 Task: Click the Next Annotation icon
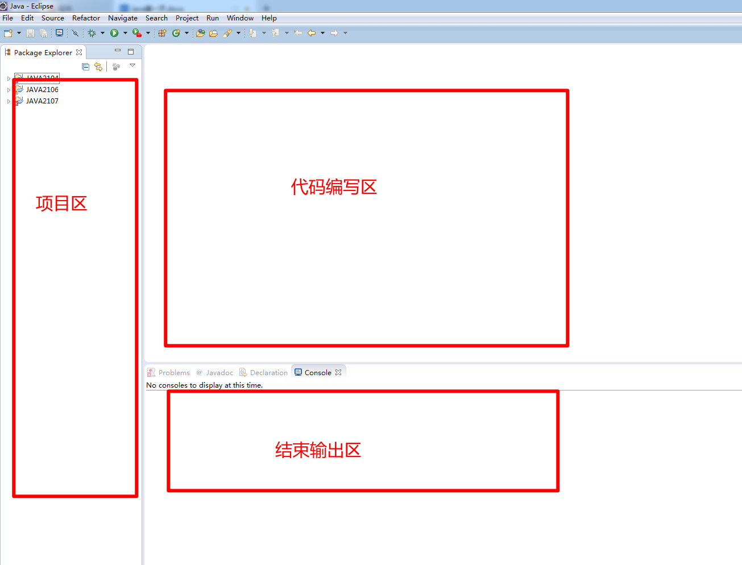pos(253,33)
